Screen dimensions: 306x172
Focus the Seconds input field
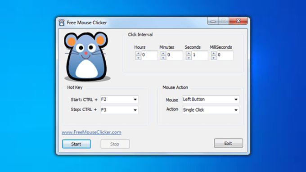pos(199,55)
